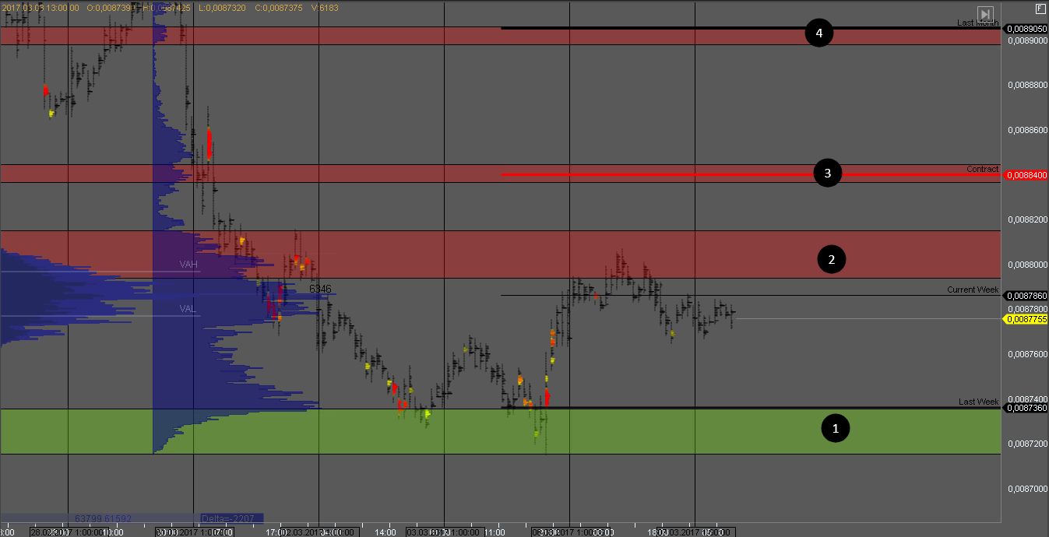Select the circle marker numbered 4

[x=818, y=33]
